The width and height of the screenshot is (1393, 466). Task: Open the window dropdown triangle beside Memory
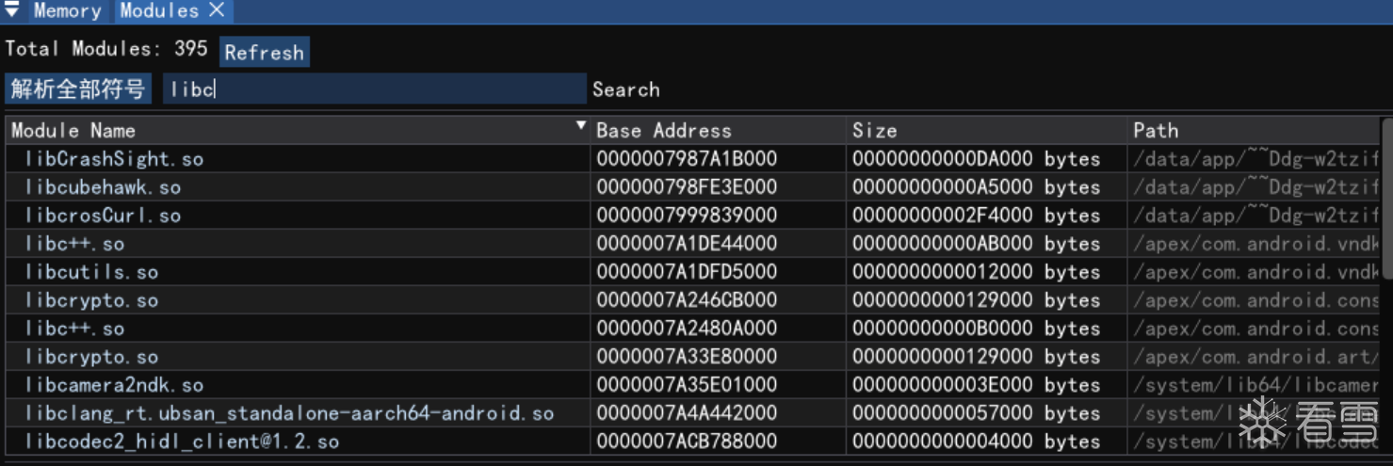point(12,10)
